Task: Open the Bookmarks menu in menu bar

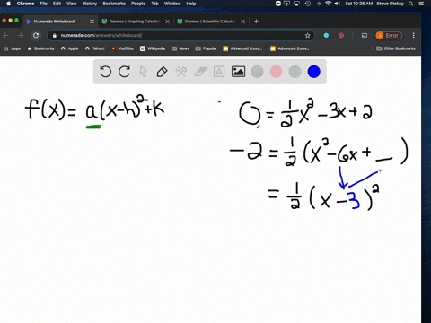Action: click(x=114, y=4)
